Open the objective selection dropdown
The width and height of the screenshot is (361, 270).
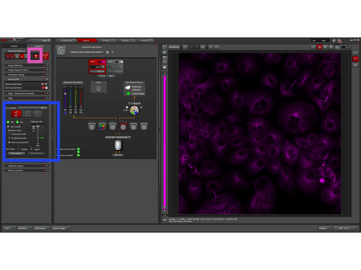point(118,137)
